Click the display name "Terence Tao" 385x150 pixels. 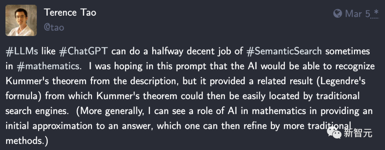[70, 13]
